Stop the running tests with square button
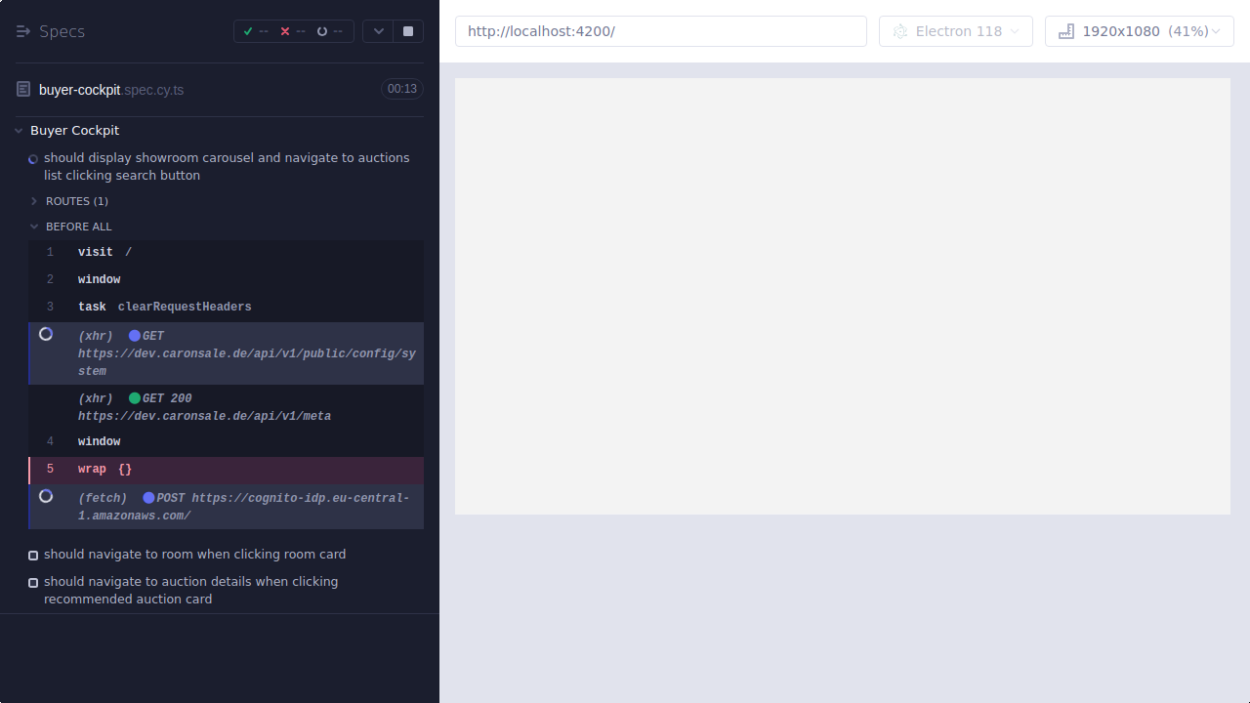 pyautogui.click(x=408, y=31)
